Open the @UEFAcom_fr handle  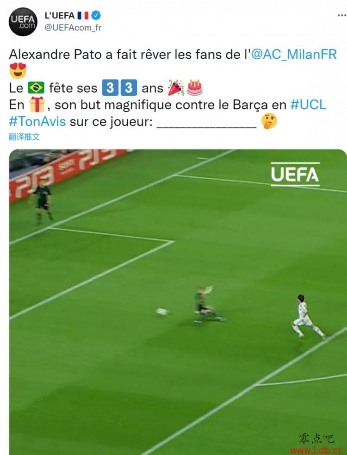(73, 28)
